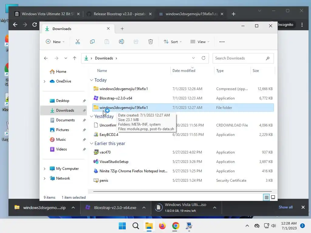The image size is (311, 233).
Task: Close the Downloads Explorer tab
Action: 108,29
